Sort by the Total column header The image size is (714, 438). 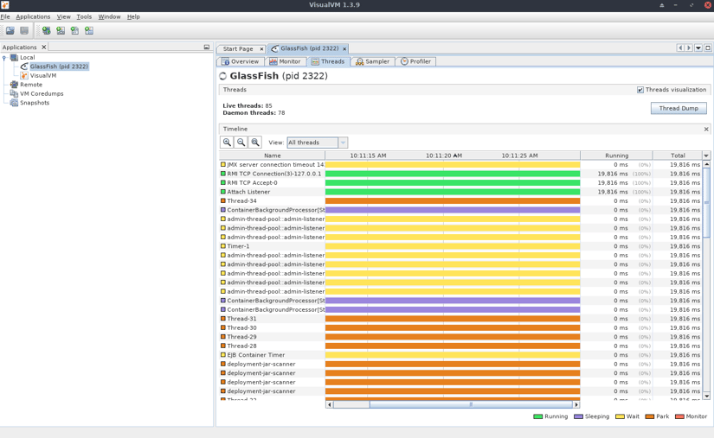pyautogui.click(x=678, y=156)
